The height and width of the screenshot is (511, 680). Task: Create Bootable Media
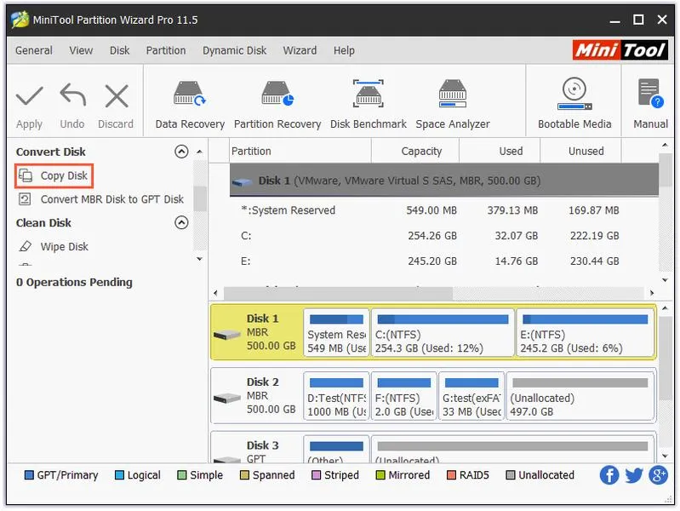(574, 103)
